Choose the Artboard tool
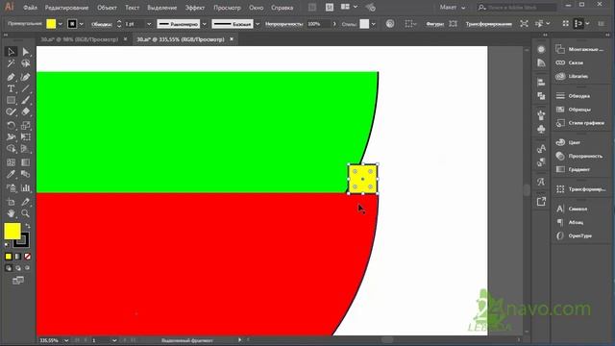 click(x=11, y=202)
